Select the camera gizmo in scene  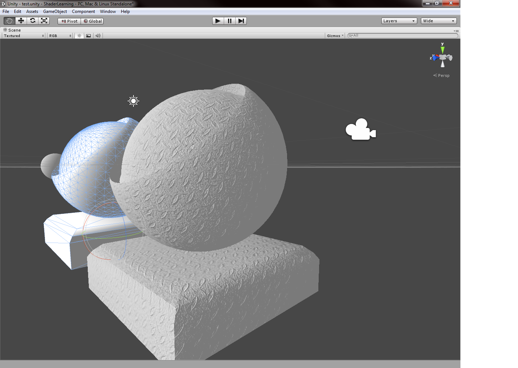tap(360, 129)
